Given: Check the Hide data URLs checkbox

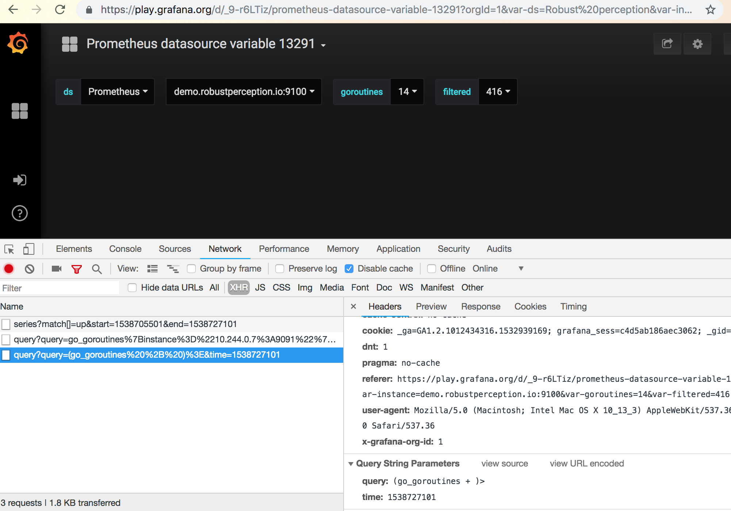Looking at the screenshot, I should coord(132,288).
